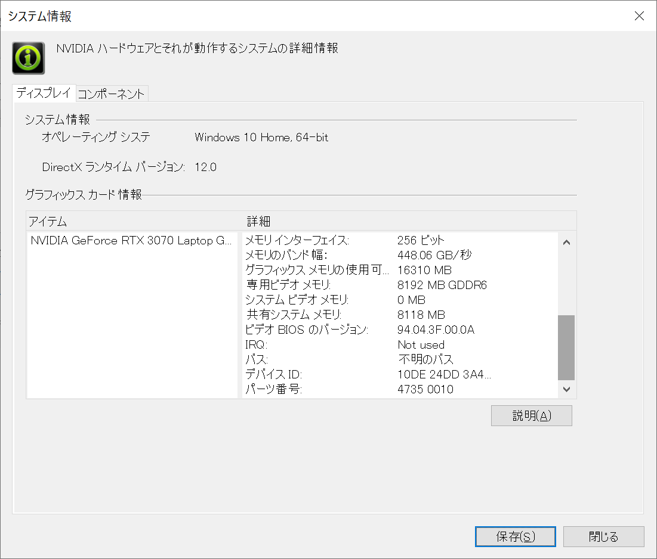Click the green NVIDIA info icon
657x559 pixels.
(29, 58)
